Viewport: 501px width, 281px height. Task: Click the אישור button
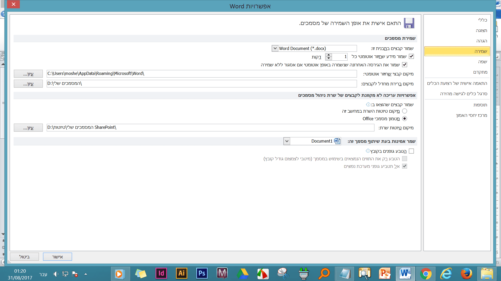coord(57,257)
